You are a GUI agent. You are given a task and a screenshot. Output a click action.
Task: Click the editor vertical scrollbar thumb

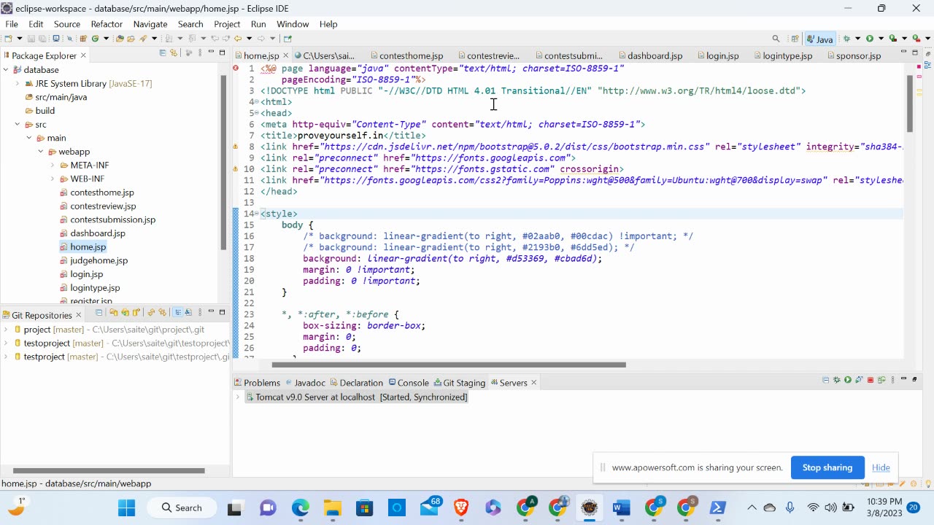point(910,102)
